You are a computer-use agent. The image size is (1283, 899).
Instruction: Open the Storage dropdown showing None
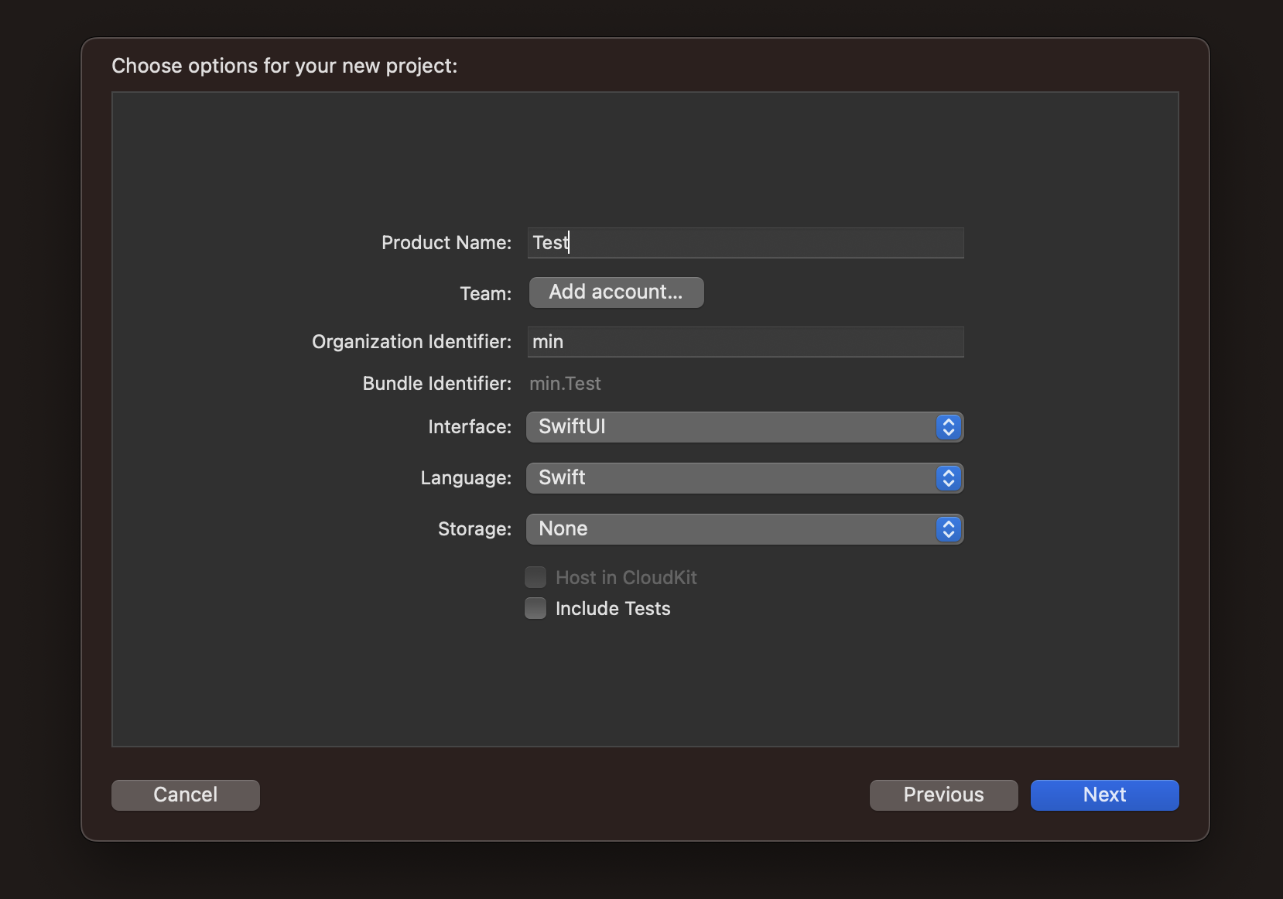pyautogui.click(x=744, y=529)
